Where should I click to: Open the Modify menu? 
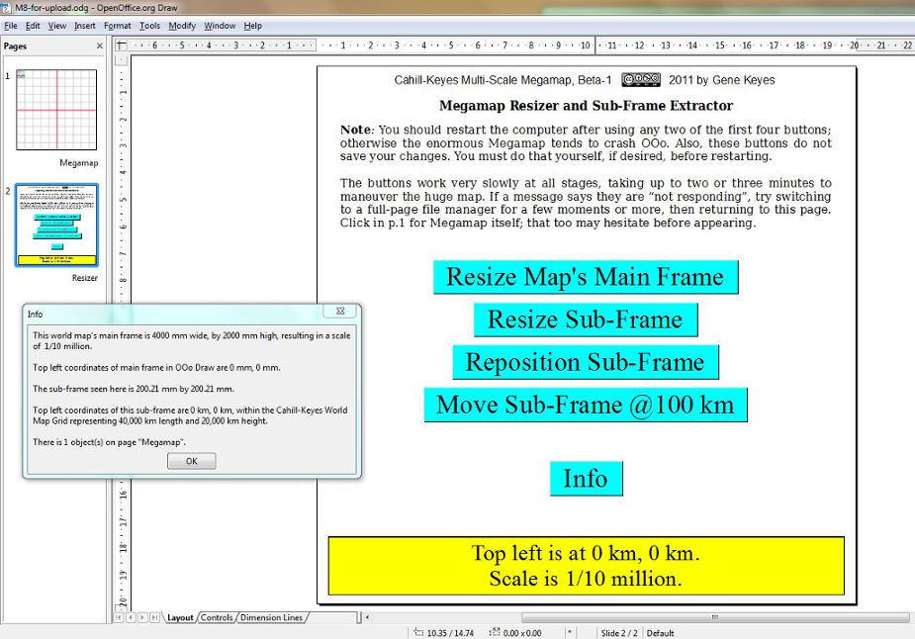[182, 26]
